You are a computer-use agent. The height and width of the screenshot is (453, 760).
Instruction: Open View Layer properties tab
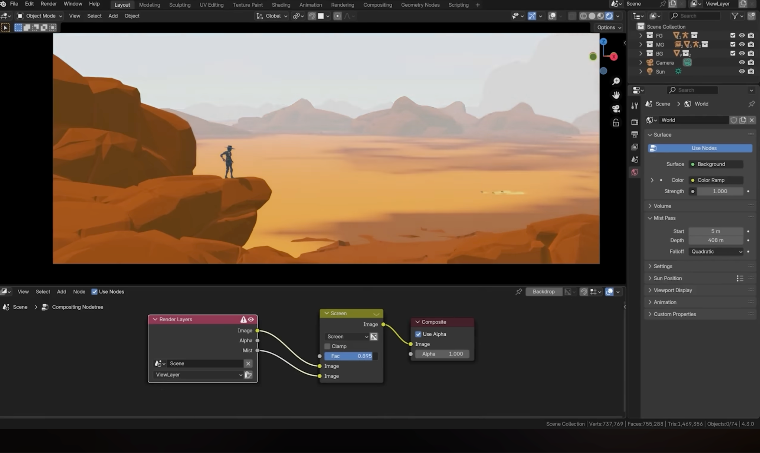[x=635, y=147]
